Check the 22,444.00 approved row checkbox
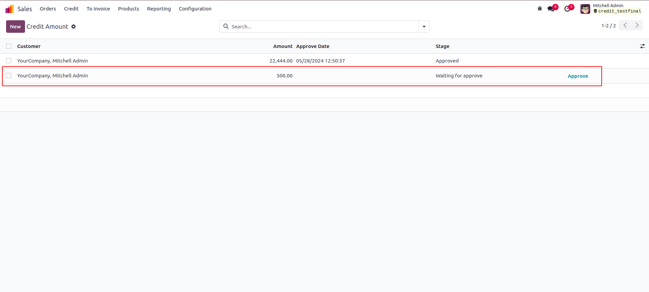 pos(9,61)
